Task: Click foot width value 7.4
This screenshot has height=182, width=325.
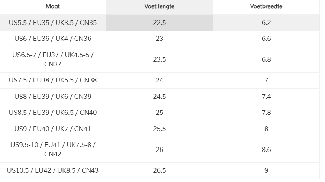Action: pyautogui.click(x=266, y=97)
